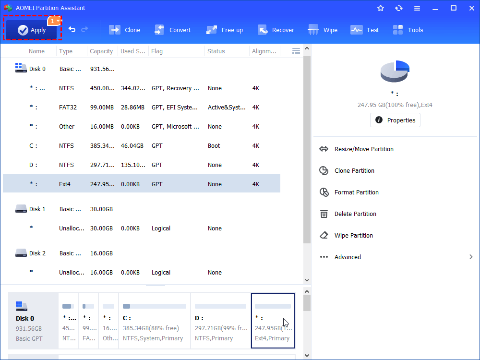The image size is (480, 360).
Task: Select the D: 297.71GB block in disk map
Action: point(220,321)
